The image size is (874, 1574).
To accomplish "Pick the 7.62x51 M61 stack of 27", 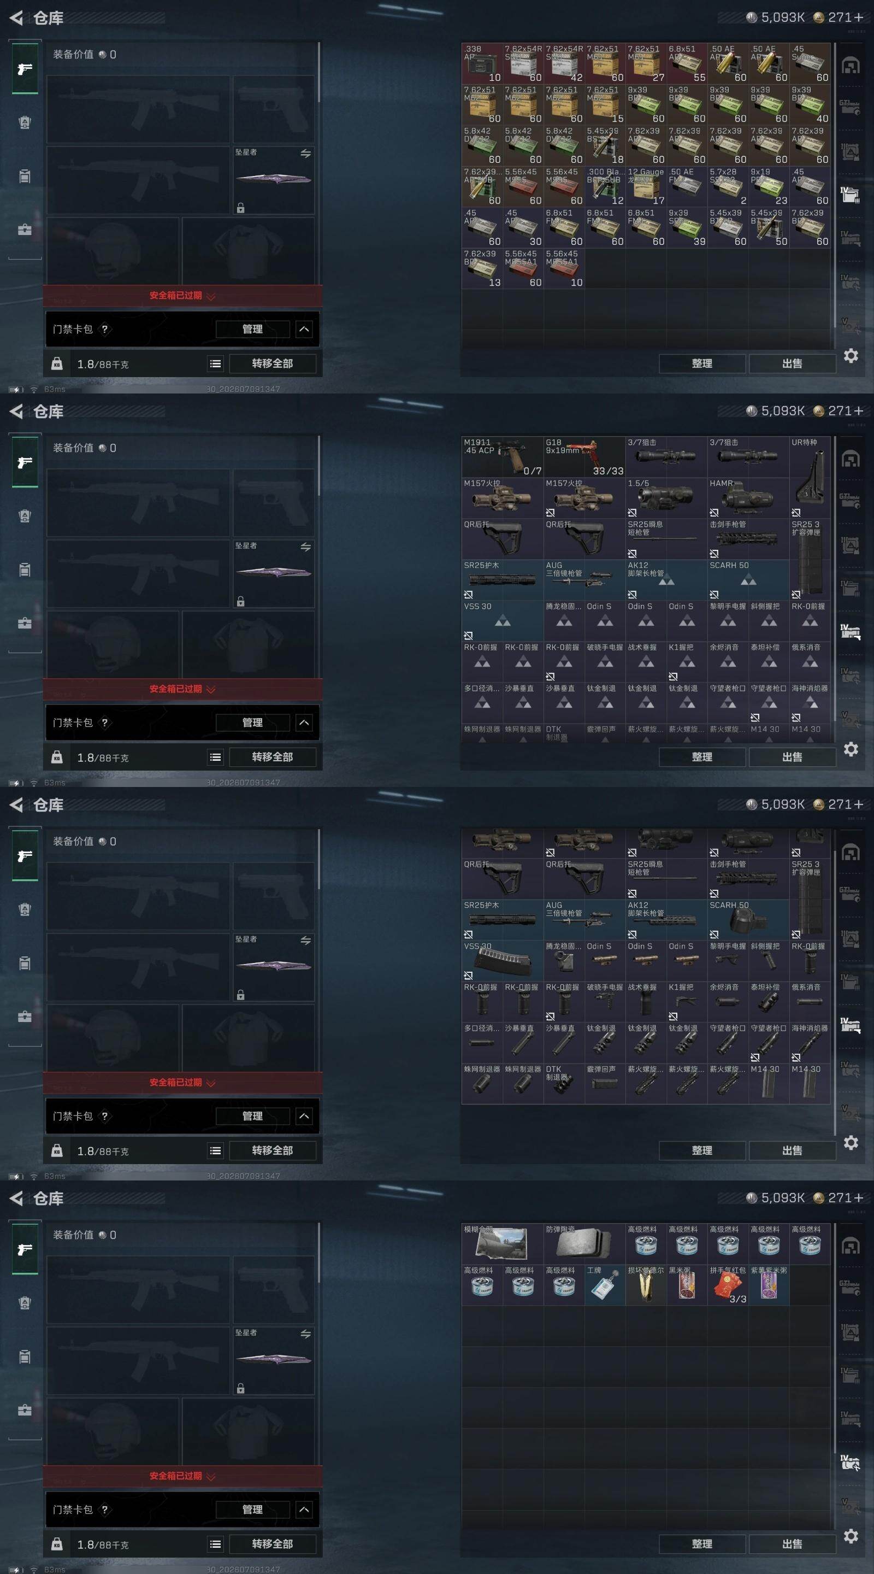I will (646, 63).
